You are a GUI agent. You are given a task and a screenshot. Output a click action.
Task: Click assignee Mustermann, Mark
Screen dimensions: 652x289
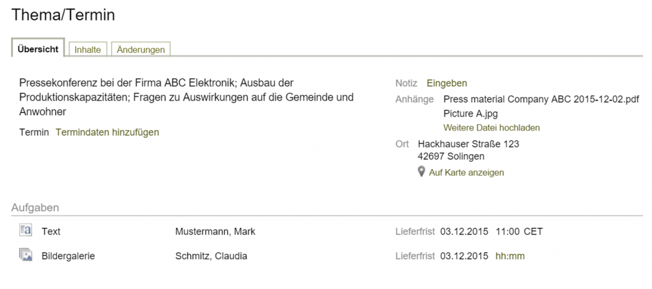coord(215,232)
